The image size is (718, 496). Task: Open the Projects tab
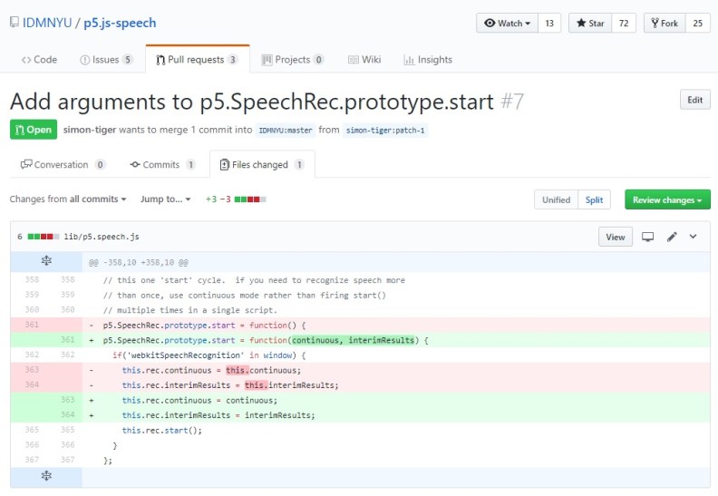click(293, 60)
